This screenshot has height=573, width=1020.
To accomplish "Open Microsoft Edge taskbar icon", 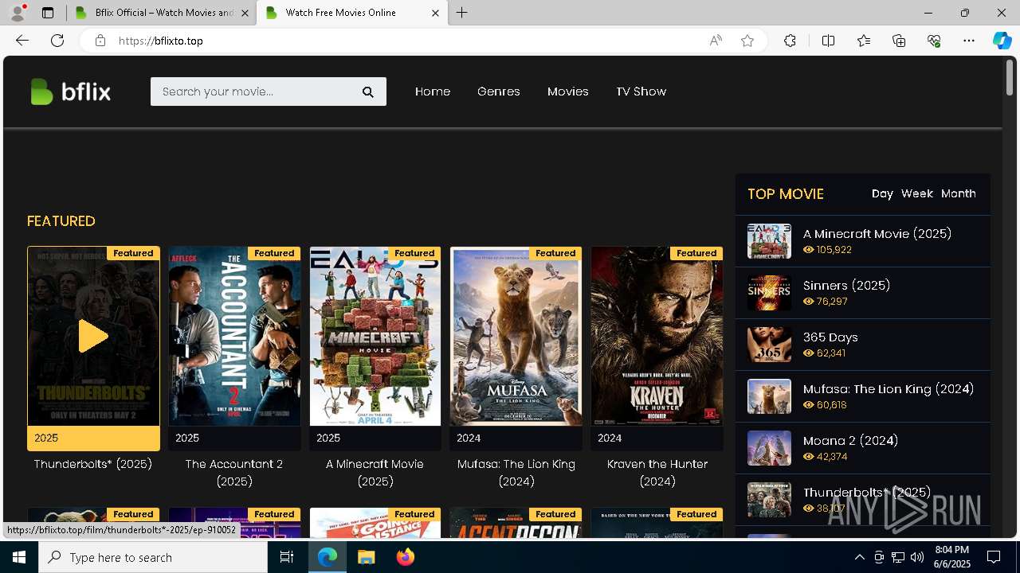I will 328,557.
